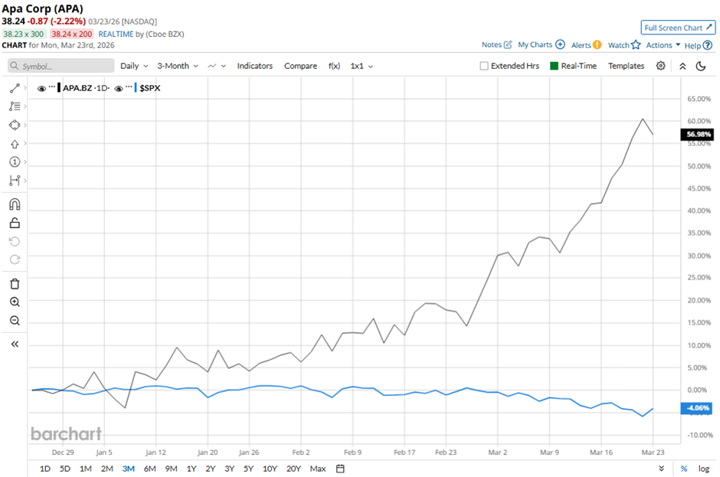Image resolution: width=720 pixels, height=477 pixels.
Task: Zoom in using the magnifier plus icon
Action: point(14,302)
